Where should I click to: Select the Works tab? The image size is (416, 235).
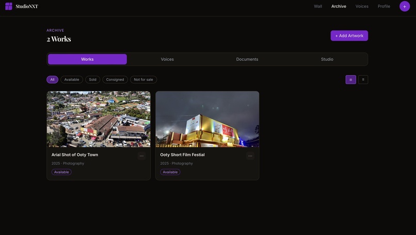click(x=87, y=59)
